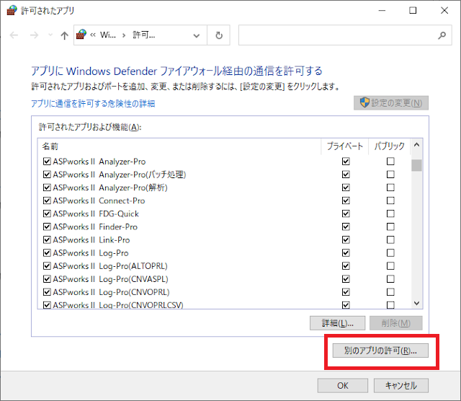
Task: Click the firewall icon in address bar
Action: point(81,35)
